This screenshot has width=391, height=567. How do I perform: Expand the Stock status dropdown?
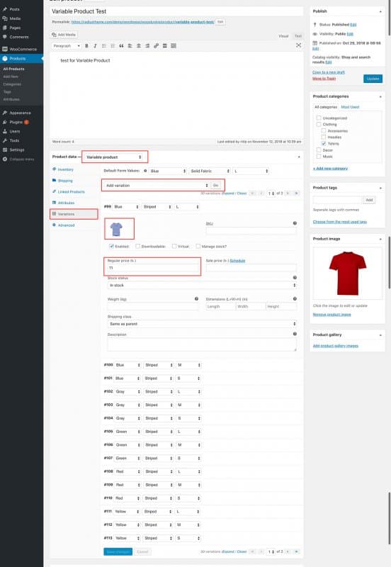(x=202, y=286)
